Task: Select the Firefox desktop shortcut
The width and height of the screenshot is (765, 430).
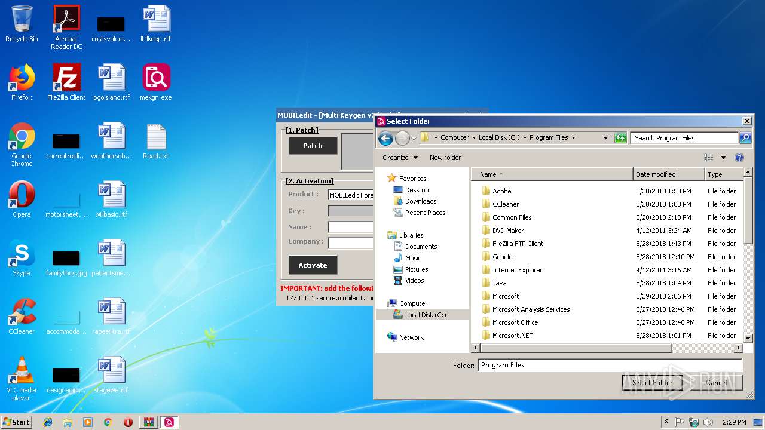Action: (x=22, y=82)
